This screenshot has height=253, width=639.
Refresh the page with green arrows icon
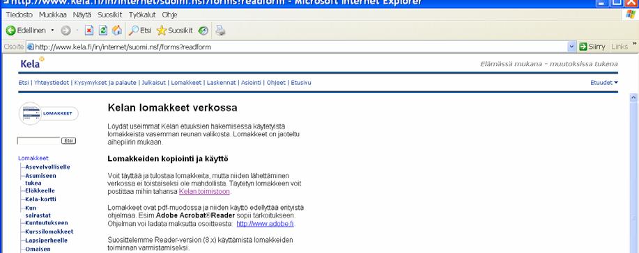coord(103,31)
